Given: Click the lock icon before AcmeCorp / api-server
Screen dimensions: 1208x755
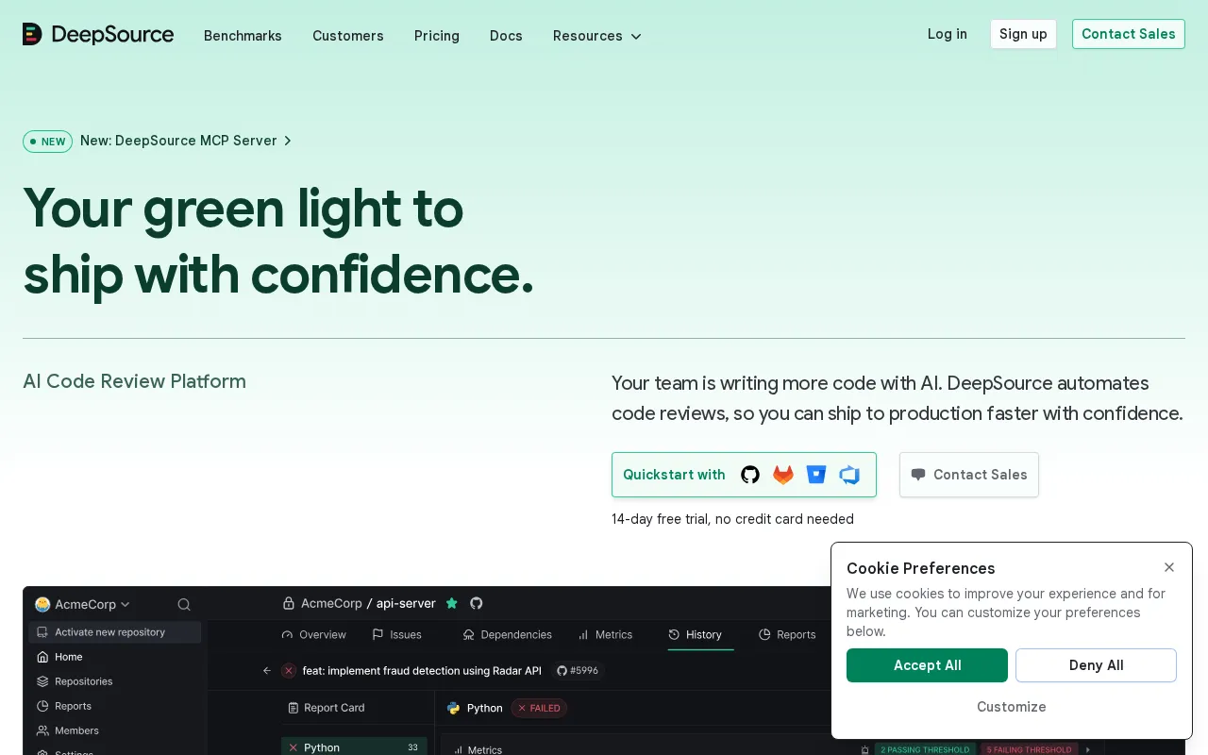Looking at the screenshot, I should click(289, 603).
